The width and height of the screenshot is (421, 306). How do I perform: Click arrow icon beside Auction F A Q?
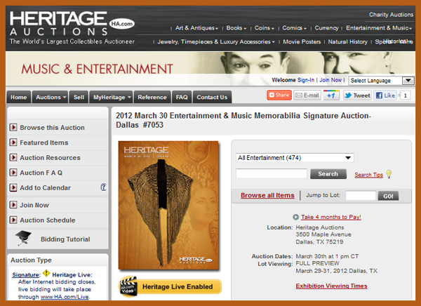point(13,173)
